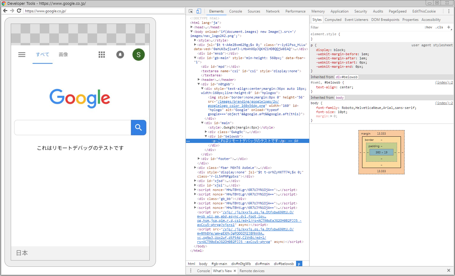Image resolution: width=455 pixels, height=276 pixels.
Task: Collapse the div id belowsb node
Action: [x=206, y=136]
